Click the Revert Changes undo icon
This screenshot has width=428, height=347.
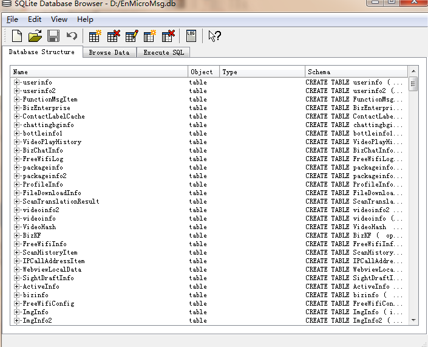pos(72,36)
